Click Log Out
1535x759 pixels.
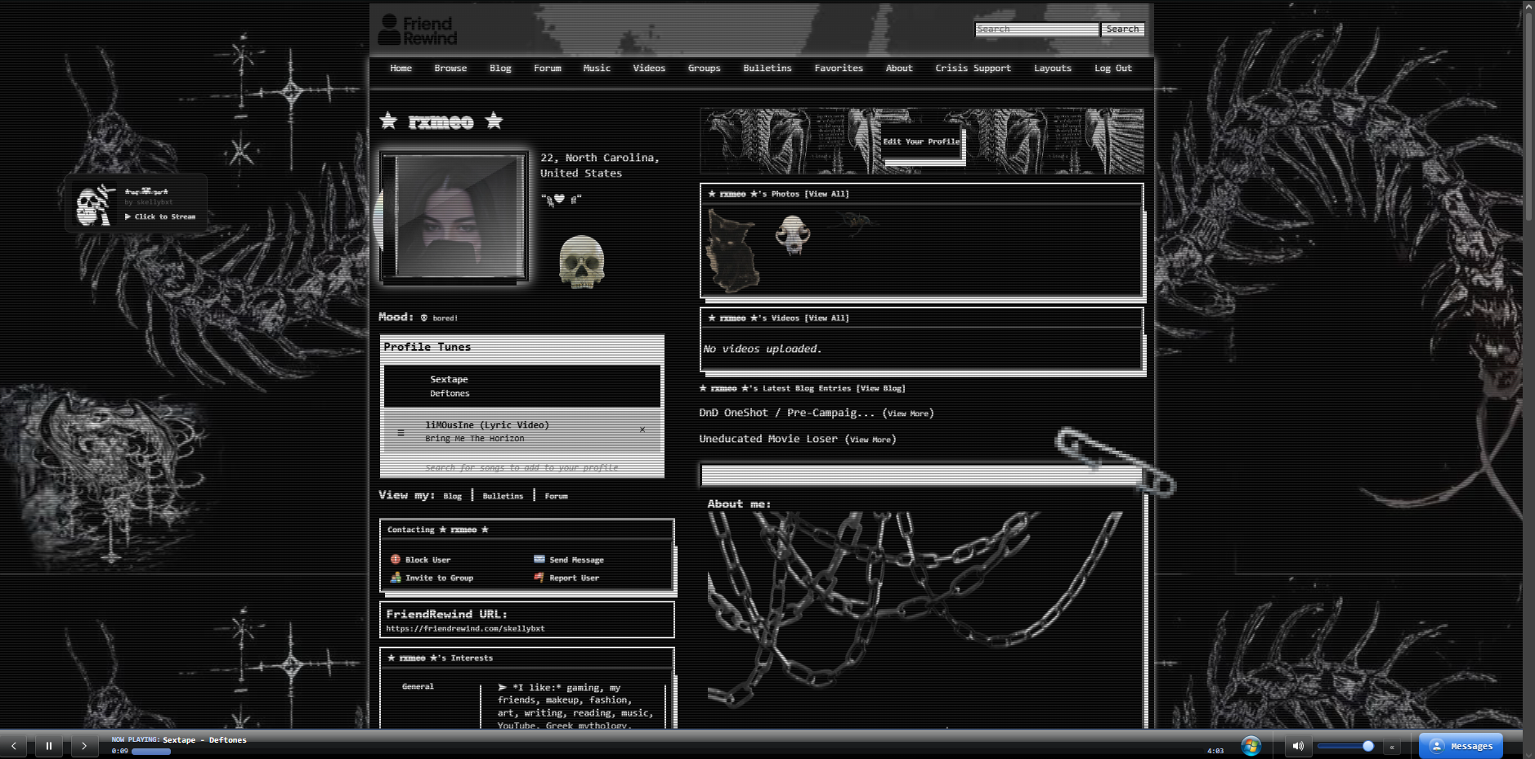click(x=1113, y=69)
